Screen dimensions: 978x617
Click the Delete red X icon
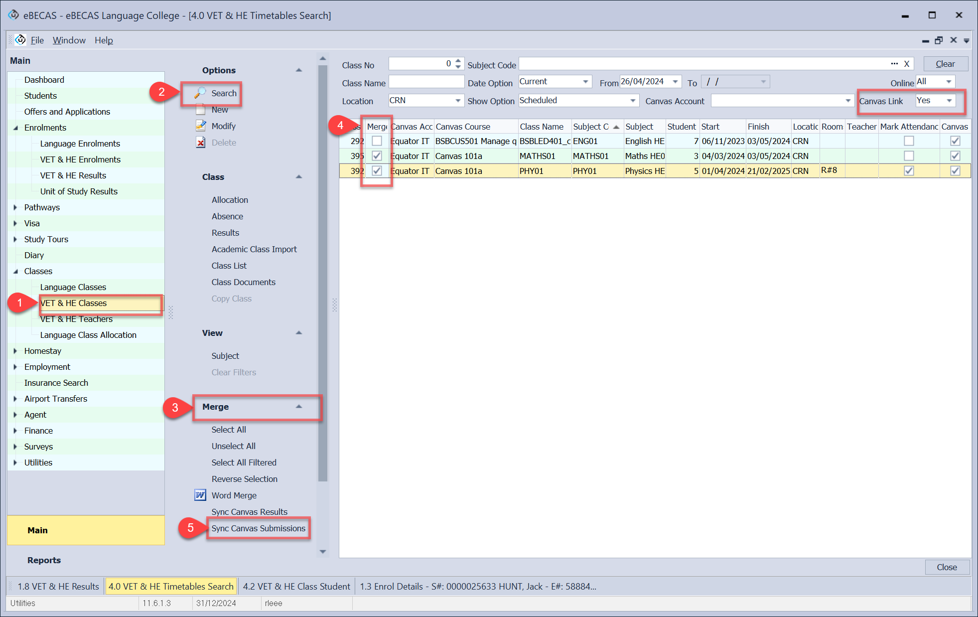[200, 143]
